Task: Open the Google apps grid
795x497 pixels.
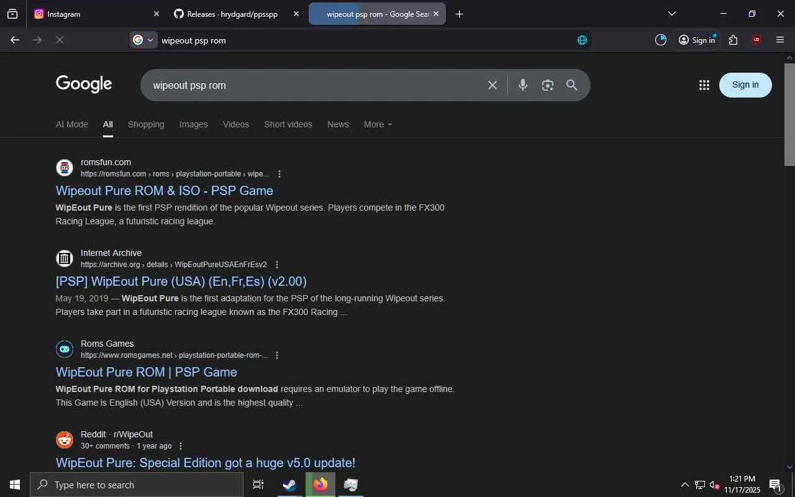Action: (704, 85)
